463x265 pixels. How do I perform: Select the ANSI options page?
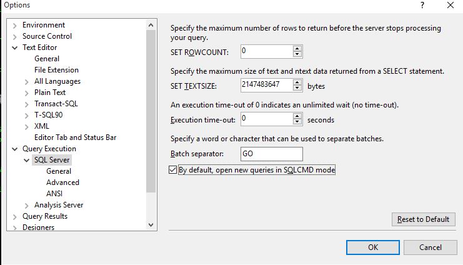click(x=54, y=194)
